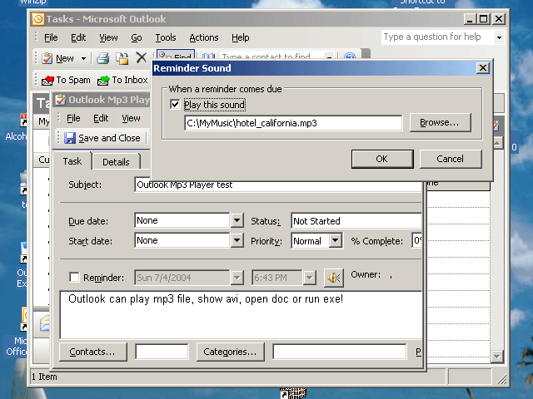Open the View menu in task window
The height and width of the screenshot is (399, 533).
tap(131, 118)
